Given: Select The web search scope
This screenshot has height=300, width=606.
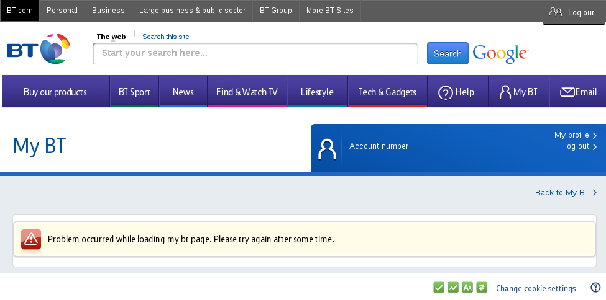Looking at the screenshot, I should tap(111, 37).
